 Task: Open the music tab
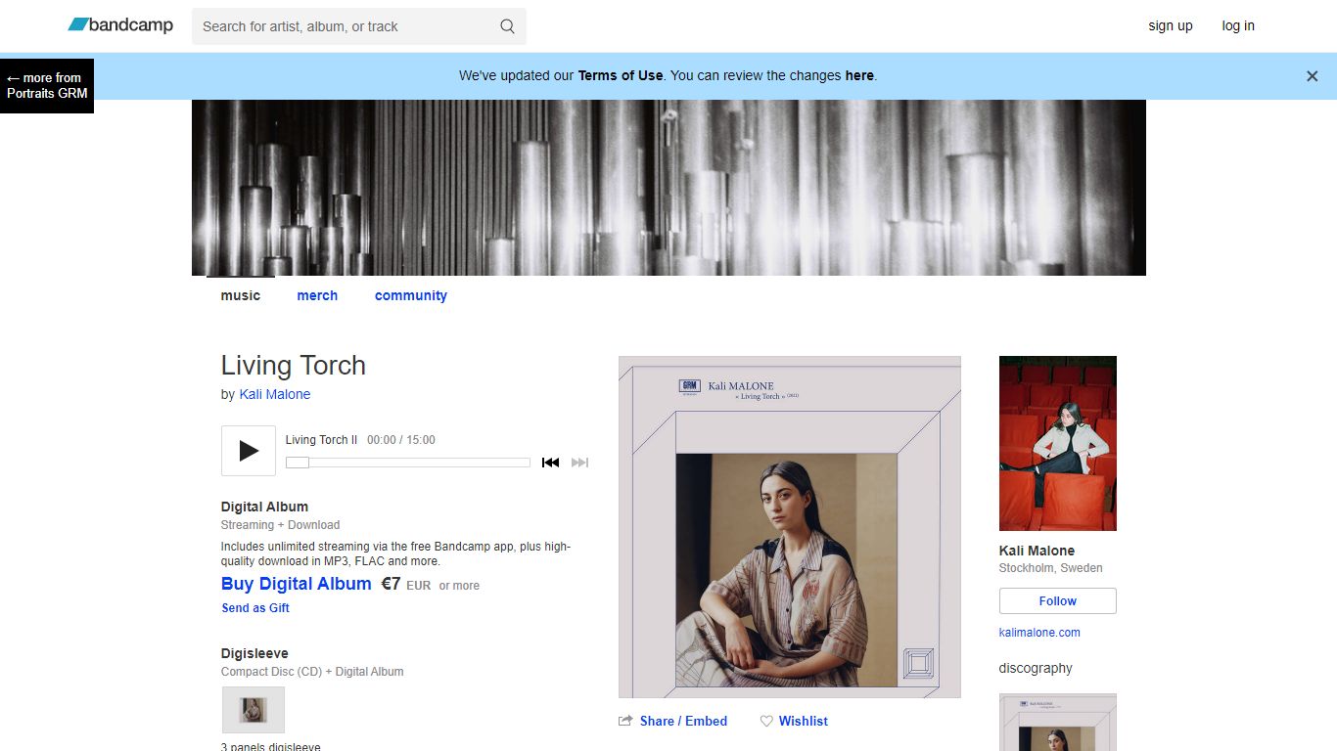[241, 295]
